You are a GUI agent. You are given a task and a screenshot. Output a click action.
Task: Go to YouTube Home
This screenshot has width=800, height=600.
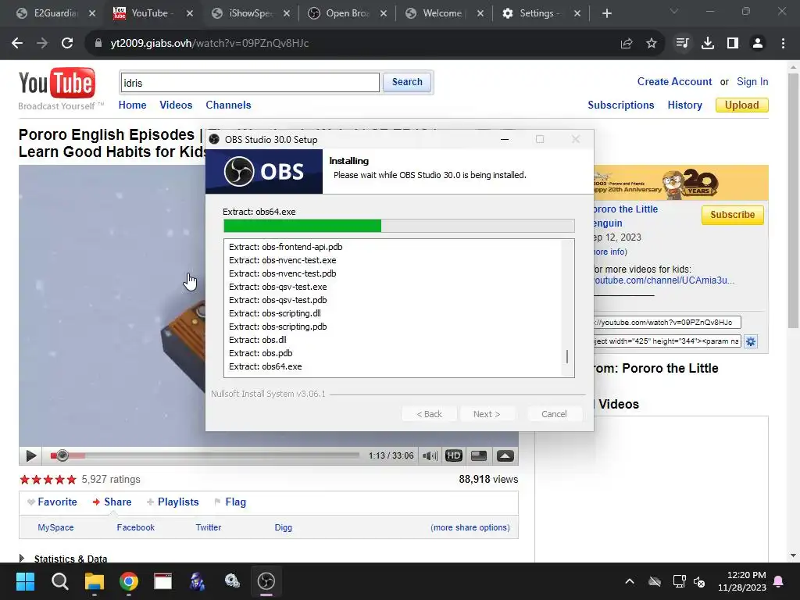click(132, 105)
